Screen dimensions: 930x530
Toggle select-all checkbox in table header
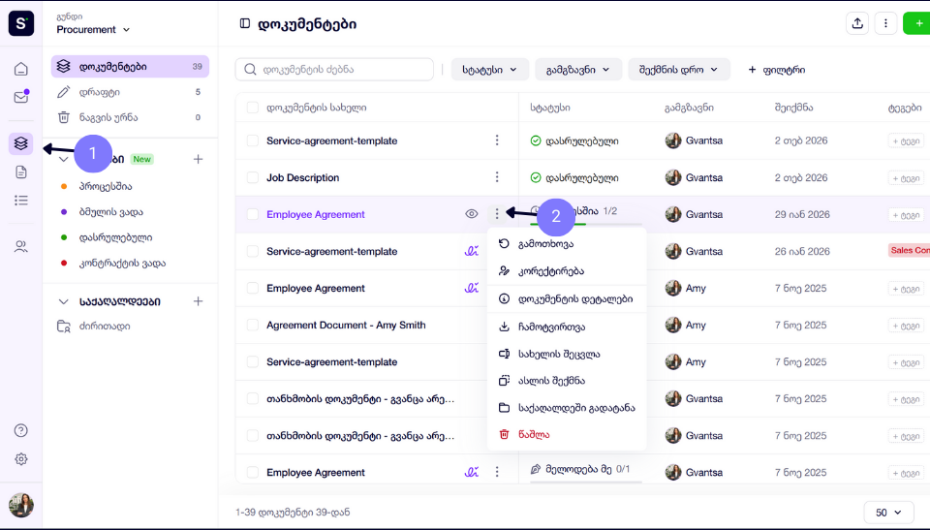[x=253, y=108]
